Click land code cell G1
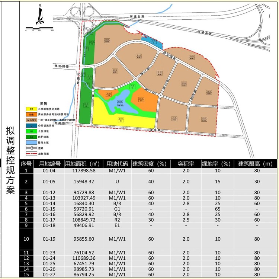This screenshot has width=279, height=279. (117, 209)
